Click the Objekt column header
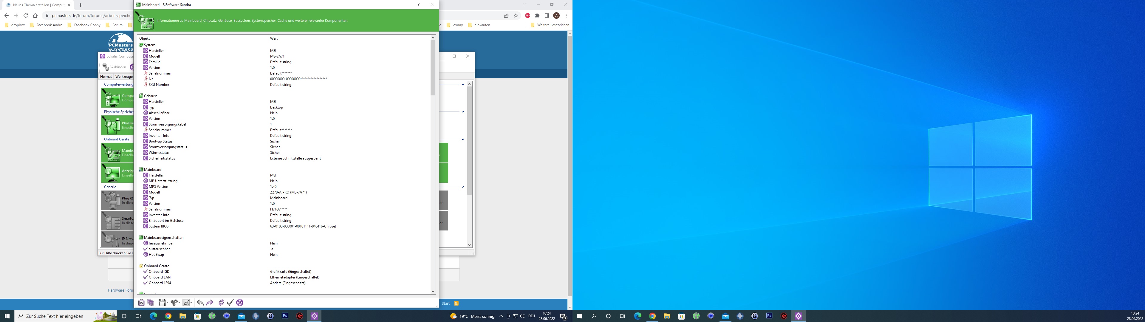 coord(203,38)
